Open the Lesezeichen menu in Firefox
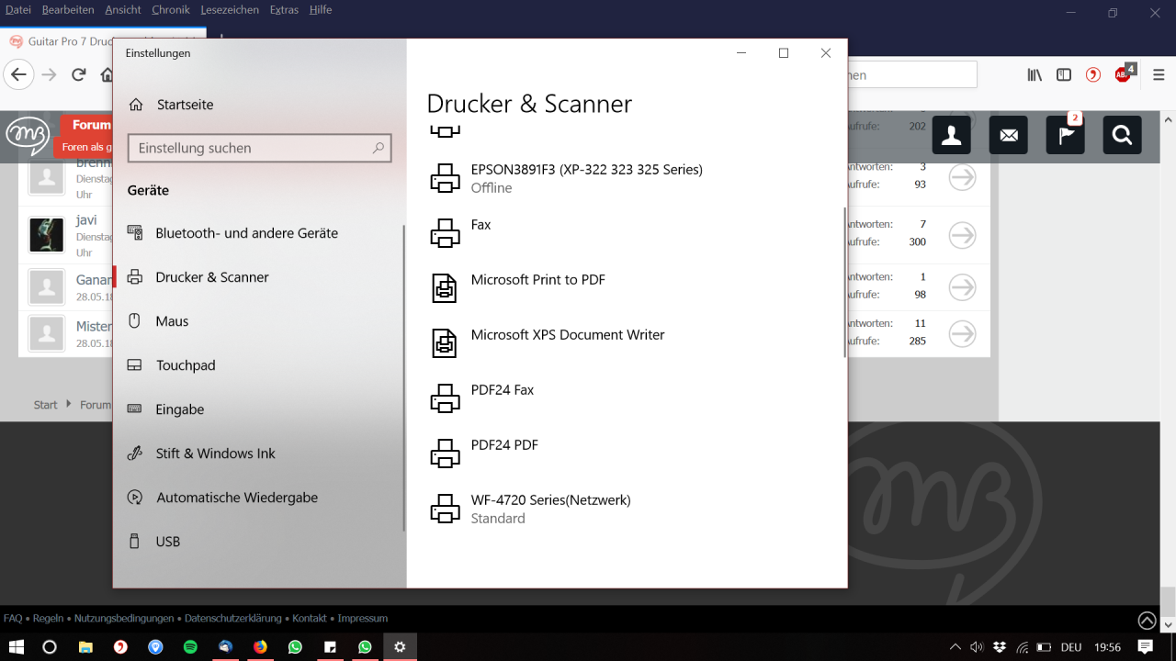Image resolution: width=1176 pixels, height=661 pixels. 231,10
